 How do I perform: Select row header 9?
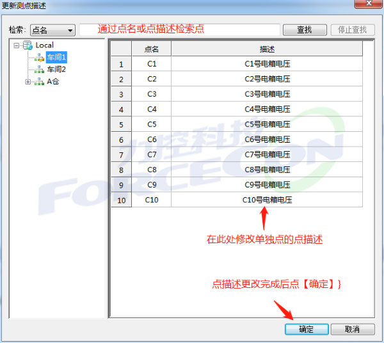[121, 185]
